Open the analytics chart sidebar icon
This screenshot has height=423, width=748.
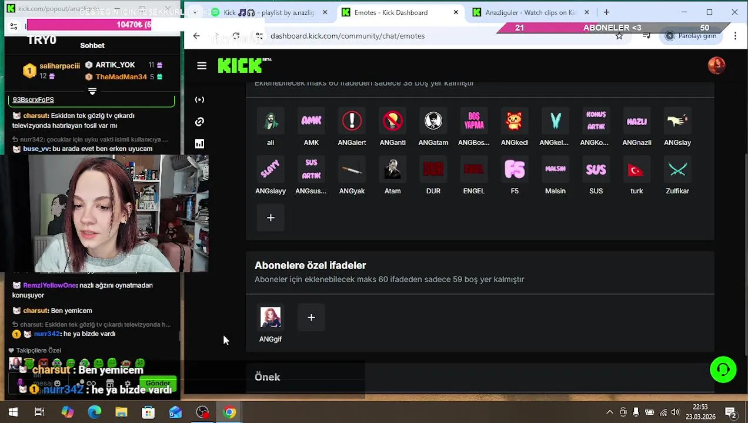pyautogui.click(x=200, y=144)
